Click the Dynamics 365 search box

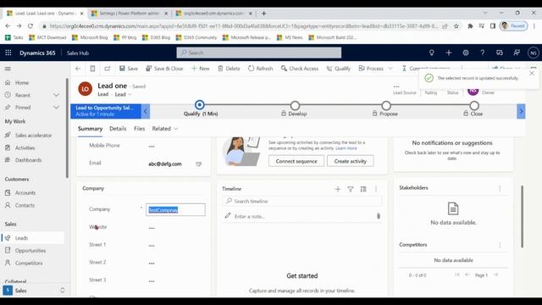click(259, 53)
